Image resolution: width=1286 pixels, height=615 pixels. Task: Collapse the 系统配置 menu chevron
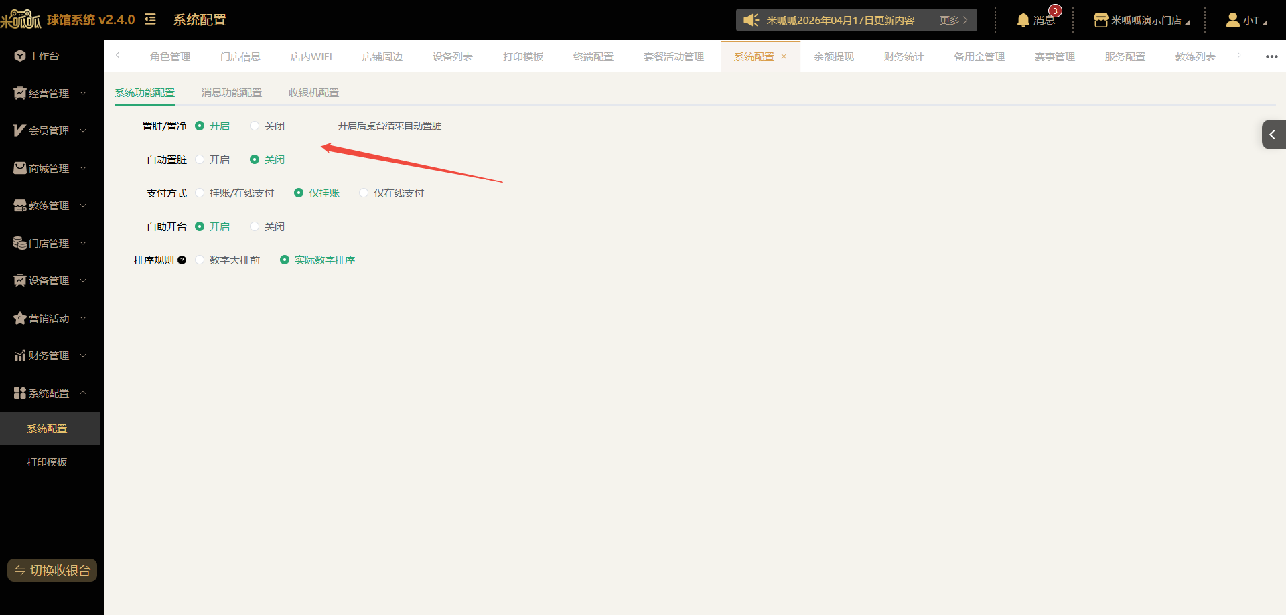coord(83,393)
